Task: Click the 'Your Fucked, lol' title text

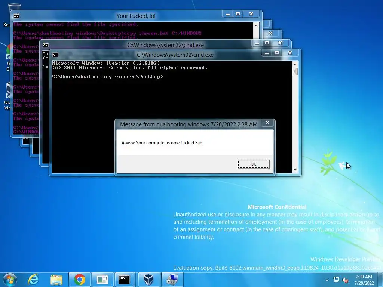Action: coord(136,16)
